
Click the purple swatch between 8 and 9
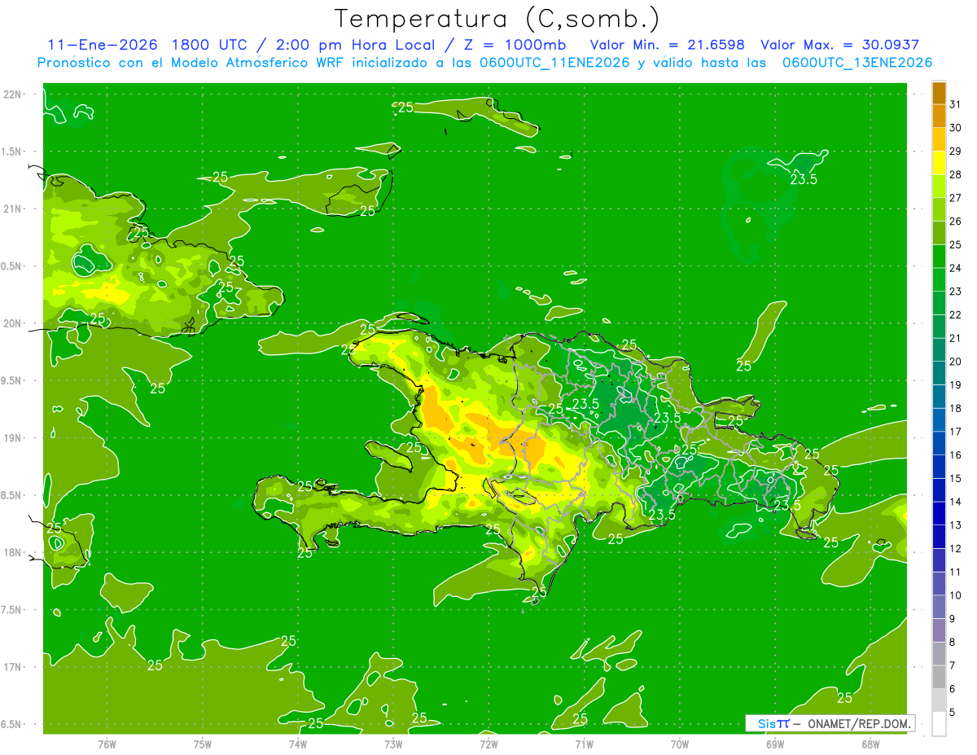939,630
